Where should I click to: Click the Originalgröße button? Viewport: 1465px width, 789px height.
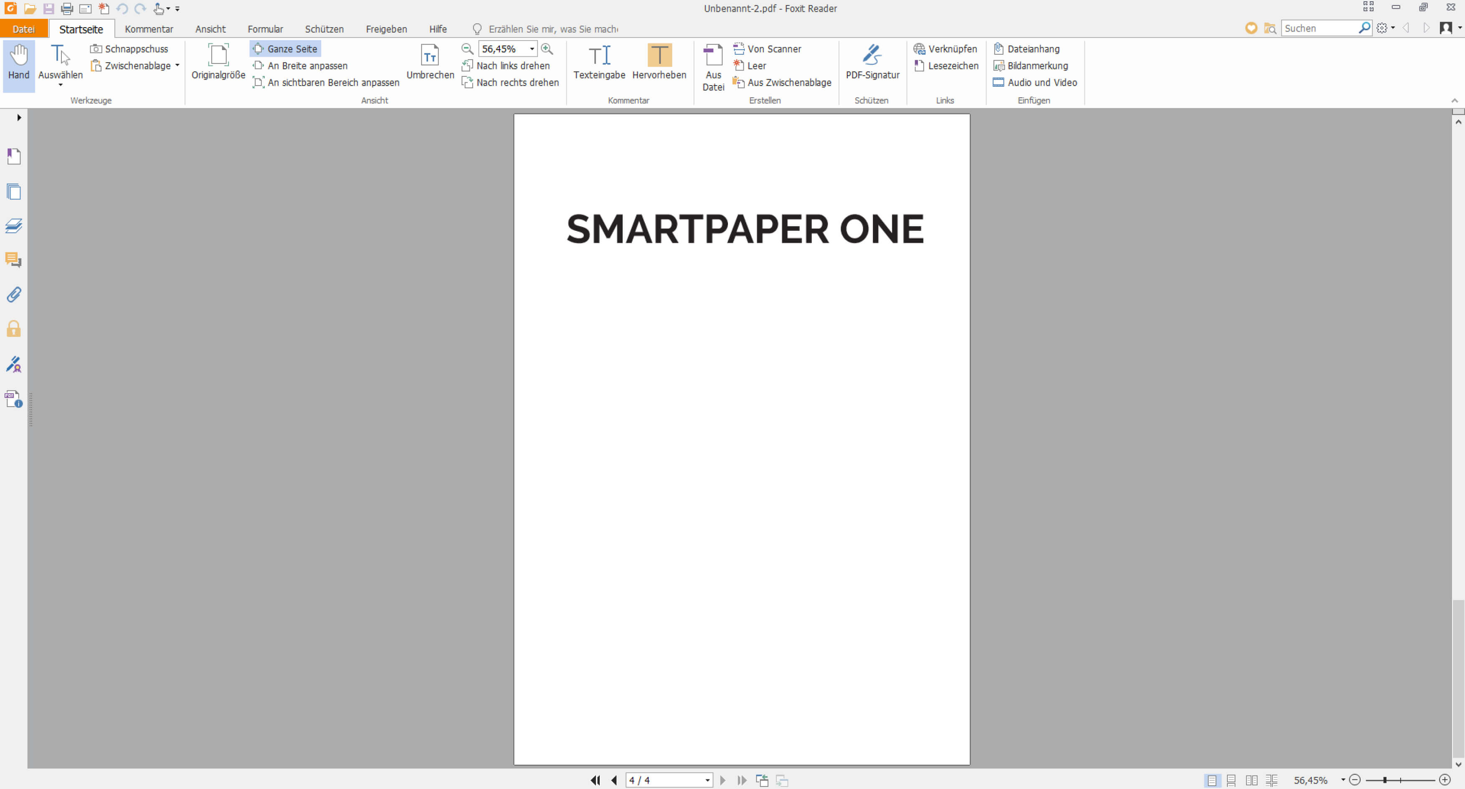click(218, 62)
